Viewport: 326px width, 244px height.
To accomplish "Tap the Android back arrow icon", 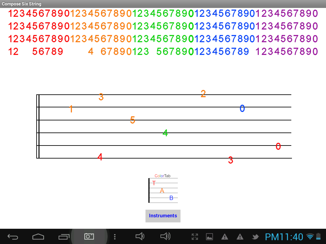I will click(x=13, y=237).
